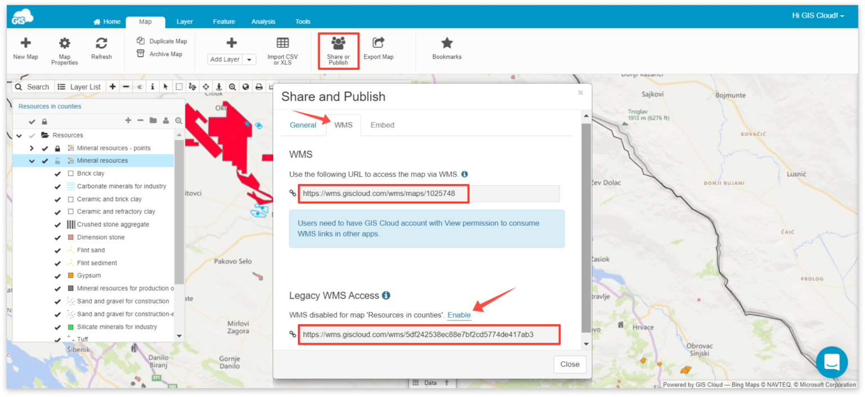The width and height of the screenshot is (865, 397).
Task: Collapse the Mineral resources layer group
Action: point(32,160)
